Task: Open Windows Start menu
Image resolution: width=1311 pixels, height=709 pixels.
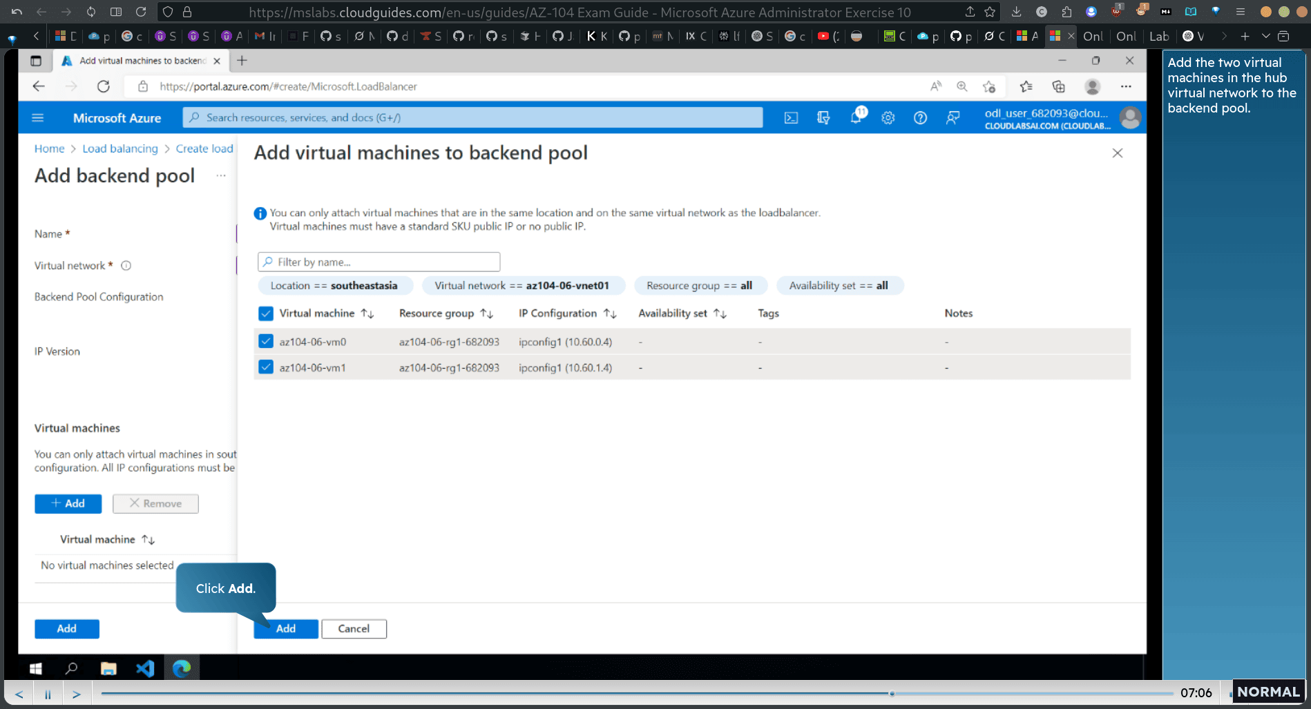Action: [x=36, y=668]
